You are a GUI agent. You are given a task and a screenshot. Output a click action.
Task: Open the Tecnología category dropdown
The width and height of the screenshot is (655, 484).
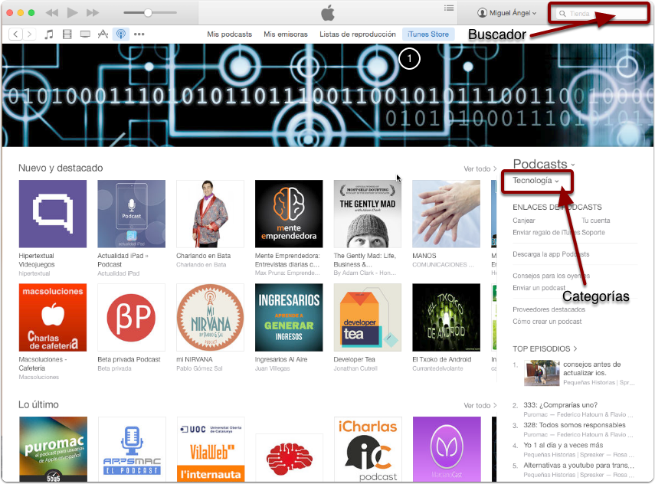click(535, 181)
